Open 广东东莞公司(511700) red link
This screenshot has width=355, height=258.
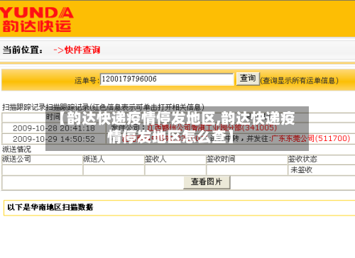pyautogui.click(x=310, y=138)
